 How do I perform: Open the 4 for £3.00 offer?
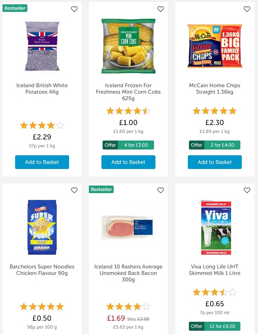pyautogui.click(x=128, y=145)
